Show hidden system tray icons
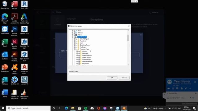The width and height of the screenshot is (198, 111). coord(166,108)
